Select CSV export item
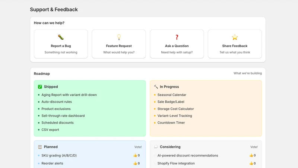Viewport: 298px width, 168px height. (x=50, y=130)
